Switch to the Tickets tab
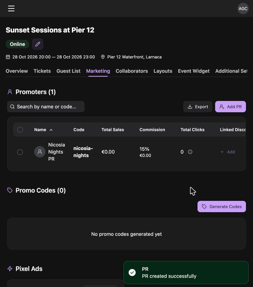Image resolution: width=253 pixels, height=287 pixels. 42,71
